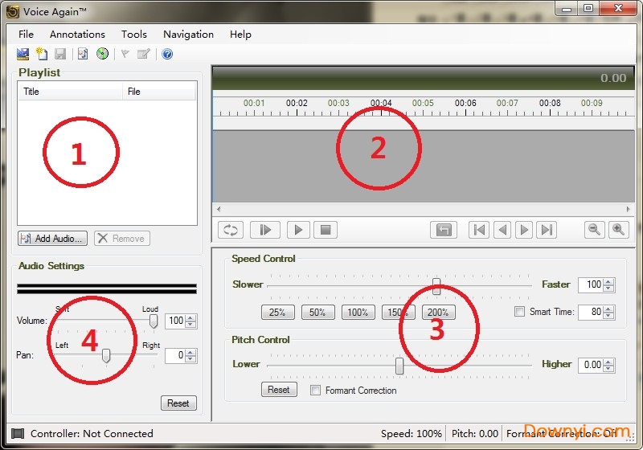Viewport: 643px width, 450px height.
Task: Increase the speed value with up arrow
Action: (x=608, y=281)
